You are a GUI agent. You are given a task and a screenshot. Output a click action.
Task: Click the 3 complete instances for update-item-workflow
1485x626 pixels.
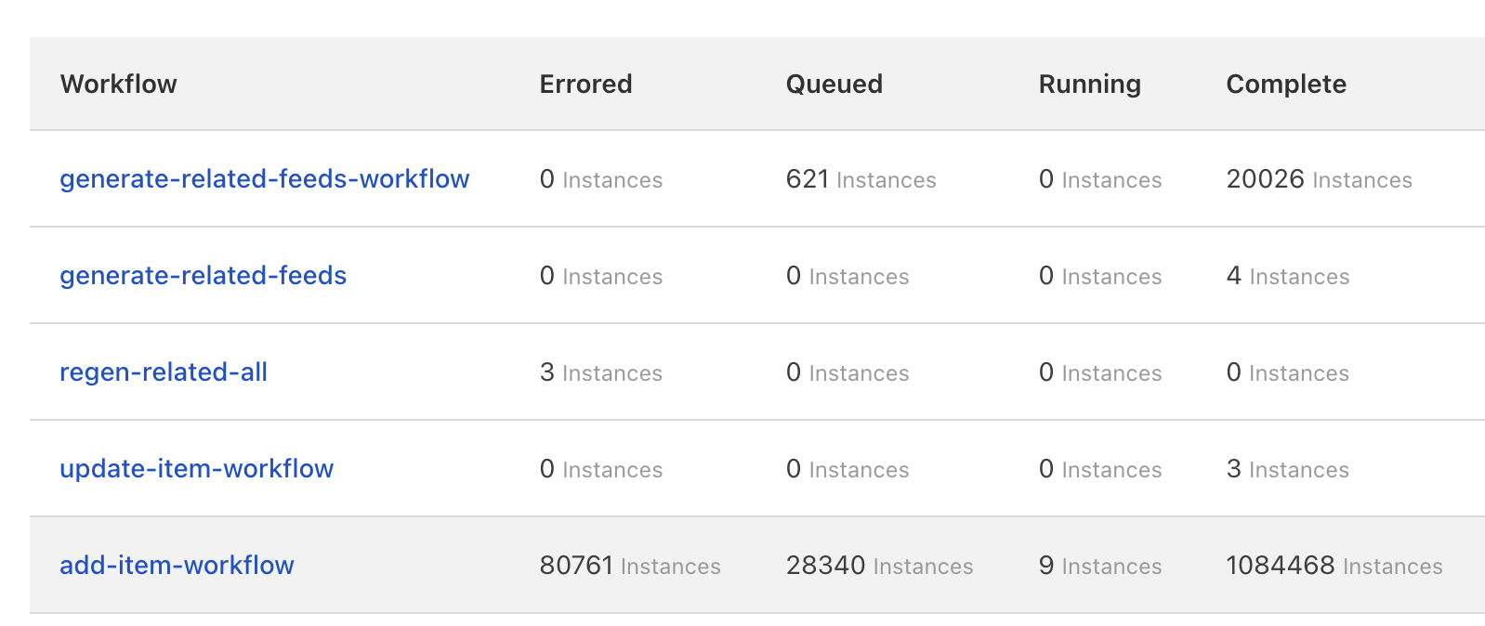[x=1287, y=469]
